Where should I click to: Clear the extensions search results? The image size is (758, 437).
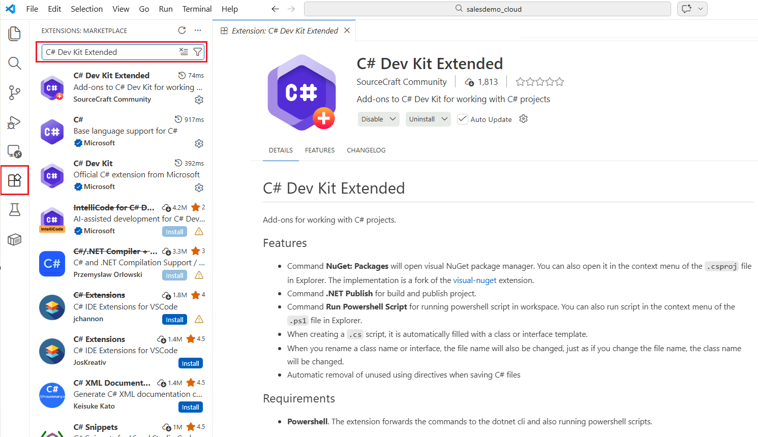[184, 52]
